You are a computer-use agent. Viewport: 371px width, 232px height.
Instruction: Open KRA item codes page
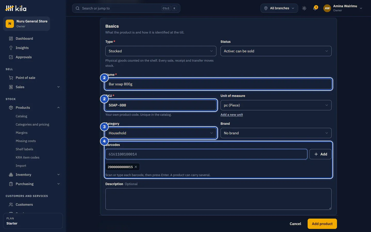pos(28,158)
